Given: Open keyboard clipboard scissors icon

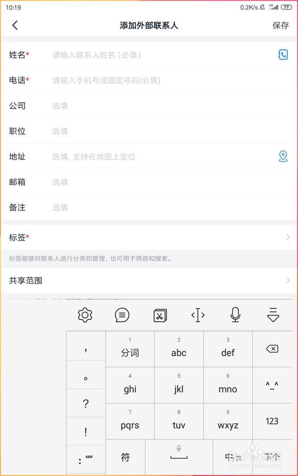Looking at the screenshot, I should click(160, 315).
